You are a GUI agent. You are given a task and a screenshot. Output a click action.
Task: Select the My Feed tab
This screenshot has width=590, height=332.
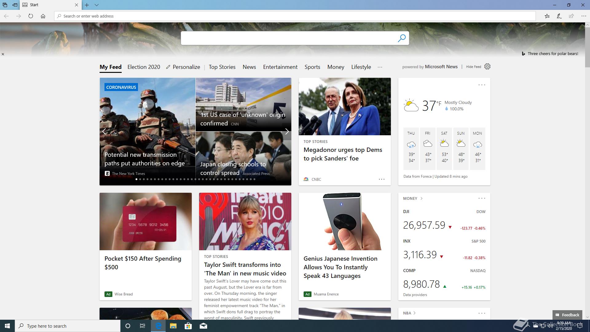click(111, 67)
